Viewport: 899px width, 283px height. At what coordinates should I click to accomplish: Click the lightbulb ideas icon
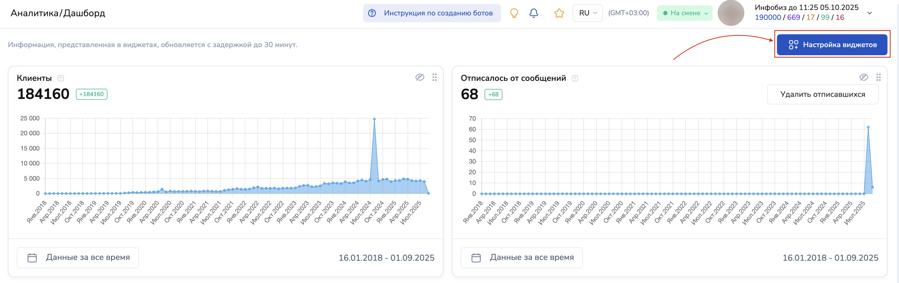click(x=514, y=13)
